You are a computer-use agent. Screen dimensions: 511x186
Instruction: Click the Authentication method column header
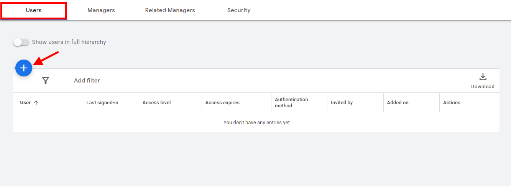point(291,103)
